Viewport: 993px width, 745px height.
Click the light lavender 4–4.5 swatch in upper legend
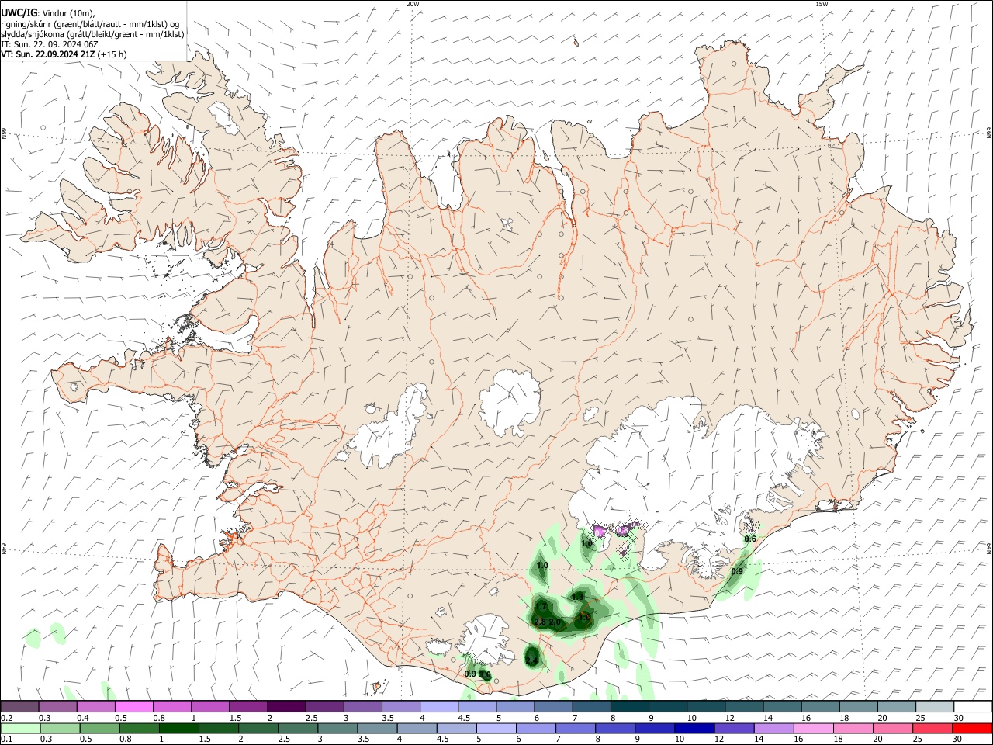coord(439,706)
